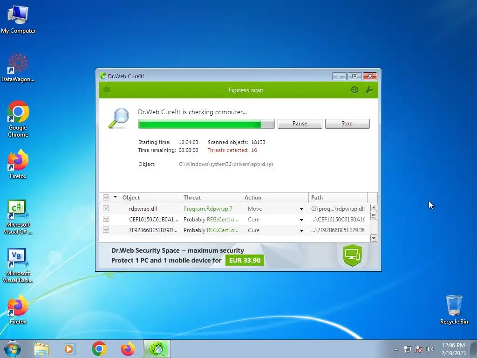Image resolution: width=477 pixels, height=358 pixels.
Task: Open the Program.Rdpwrap.7 threat link
Action: point(208,209)
